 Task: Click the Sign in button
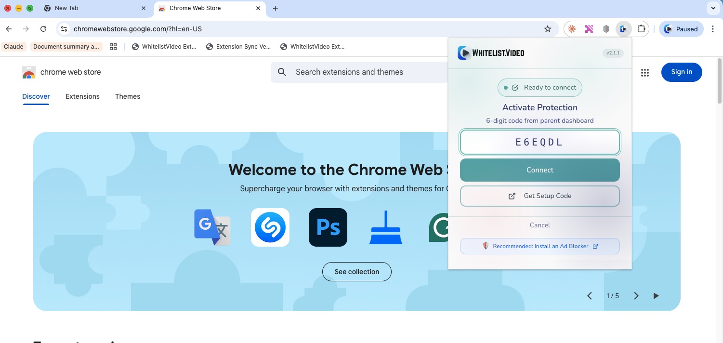[682, 72]
